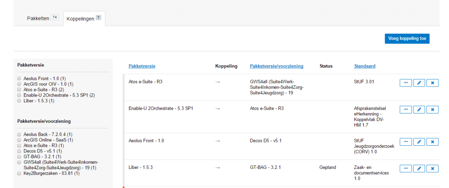
Task: Click Enable-U 2Orchestrate - 5.3 SP1 table cell
Action: pyautogui.click(x=161, y=108)
